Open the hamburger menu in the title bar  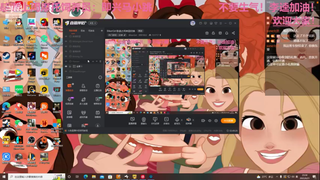[221, 23]
